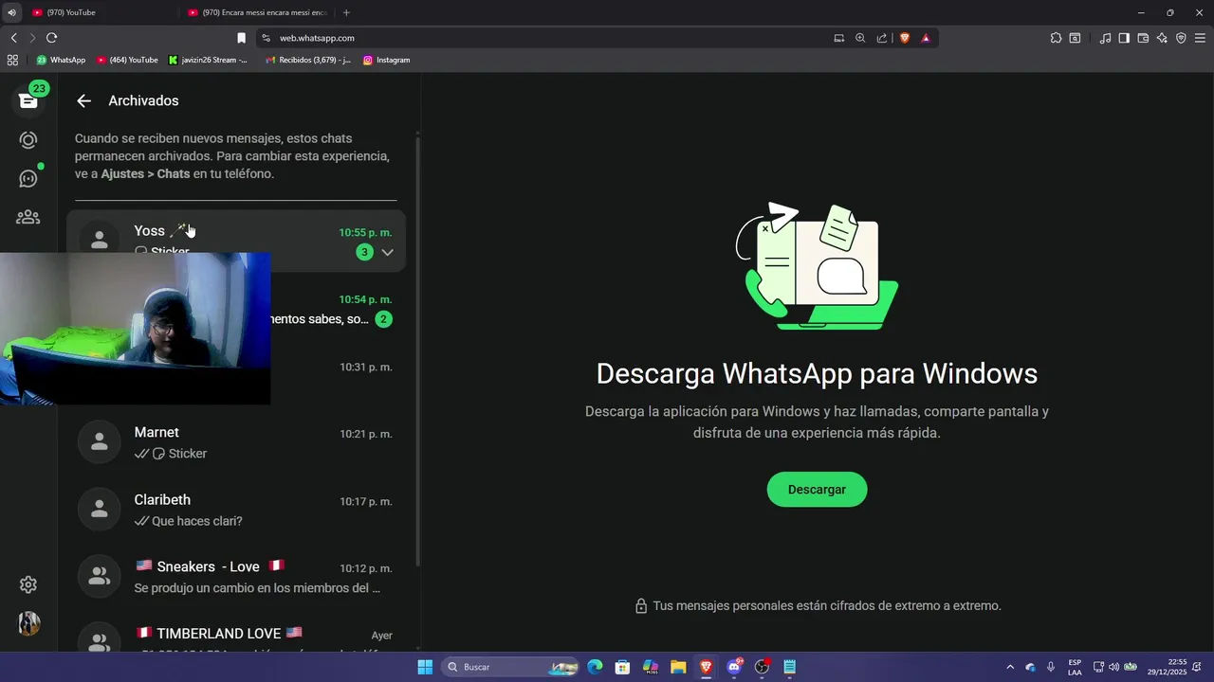1214x682 pixels.
Task: Open a new browser tab
Action: pyautogui.click(x=346, y=12)
